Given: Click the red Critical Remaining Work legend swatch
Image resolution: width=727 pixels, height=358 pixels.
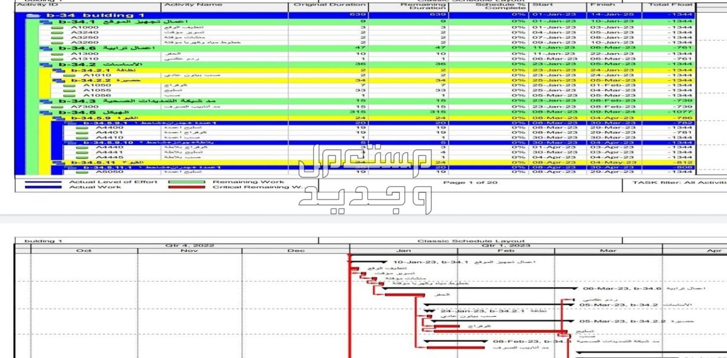Looking at the screenshot, I should tap(187, 187).
